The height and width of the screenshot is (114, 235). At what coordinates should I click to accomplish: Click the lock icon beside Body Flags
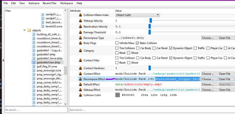click(x=80, y=43)
